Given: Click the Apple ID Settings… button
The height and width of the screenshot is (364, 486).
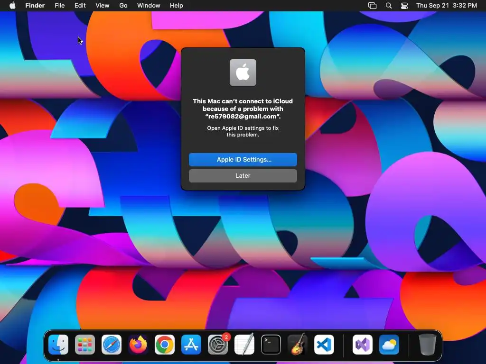Looking at the screenshot, I should 243,159.
